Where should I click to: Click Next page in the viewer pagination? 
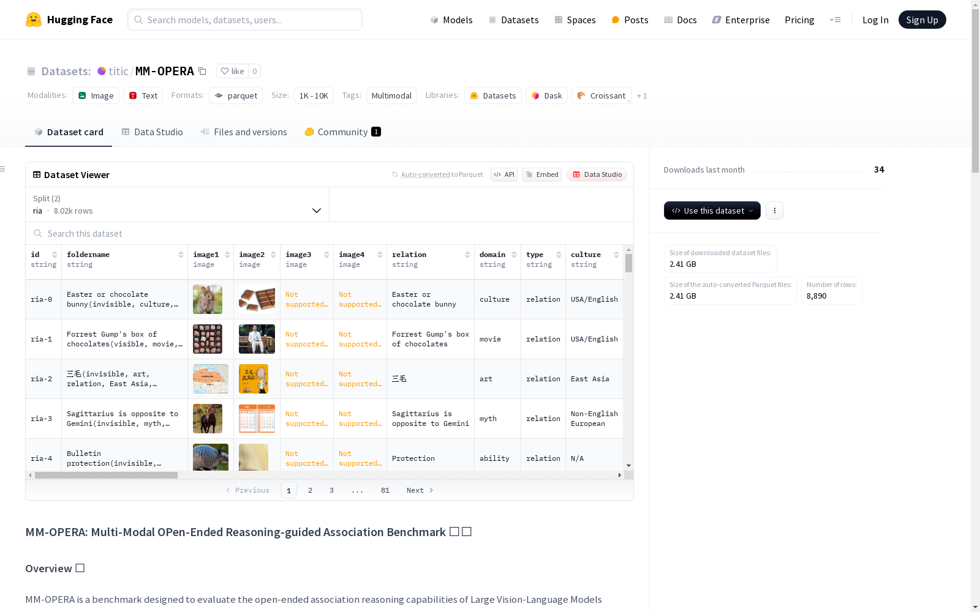[x=420, y=490]
